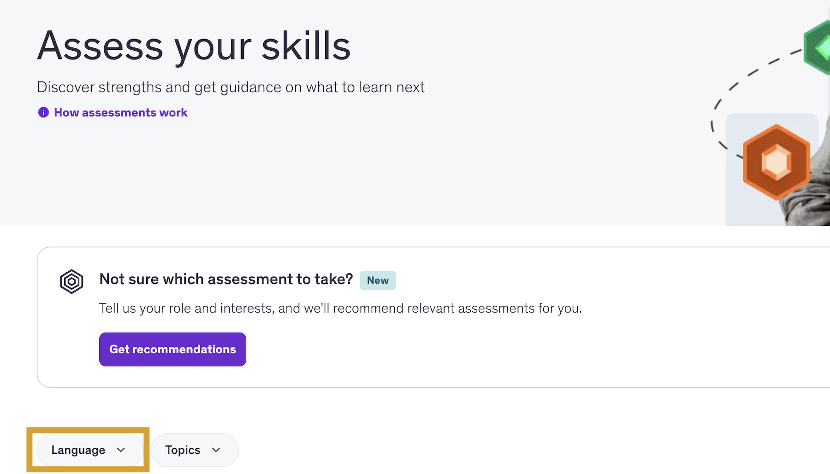830x474 pixels.
Task: Click the hexagon icon in recommendations card
Action: click(71, 281)
